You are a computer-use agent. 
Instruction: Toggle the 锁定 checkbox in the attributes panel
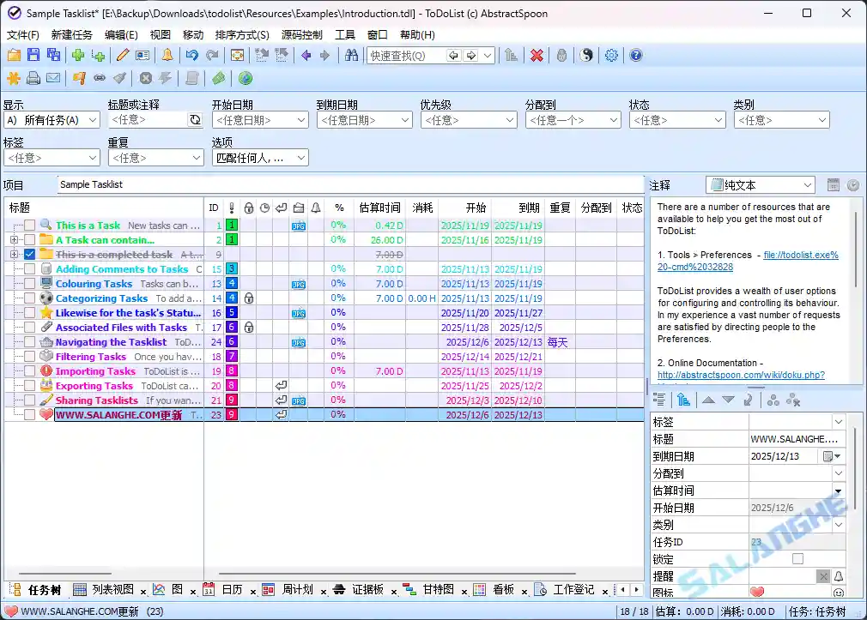pyautogui.click(x=797, y=558)
